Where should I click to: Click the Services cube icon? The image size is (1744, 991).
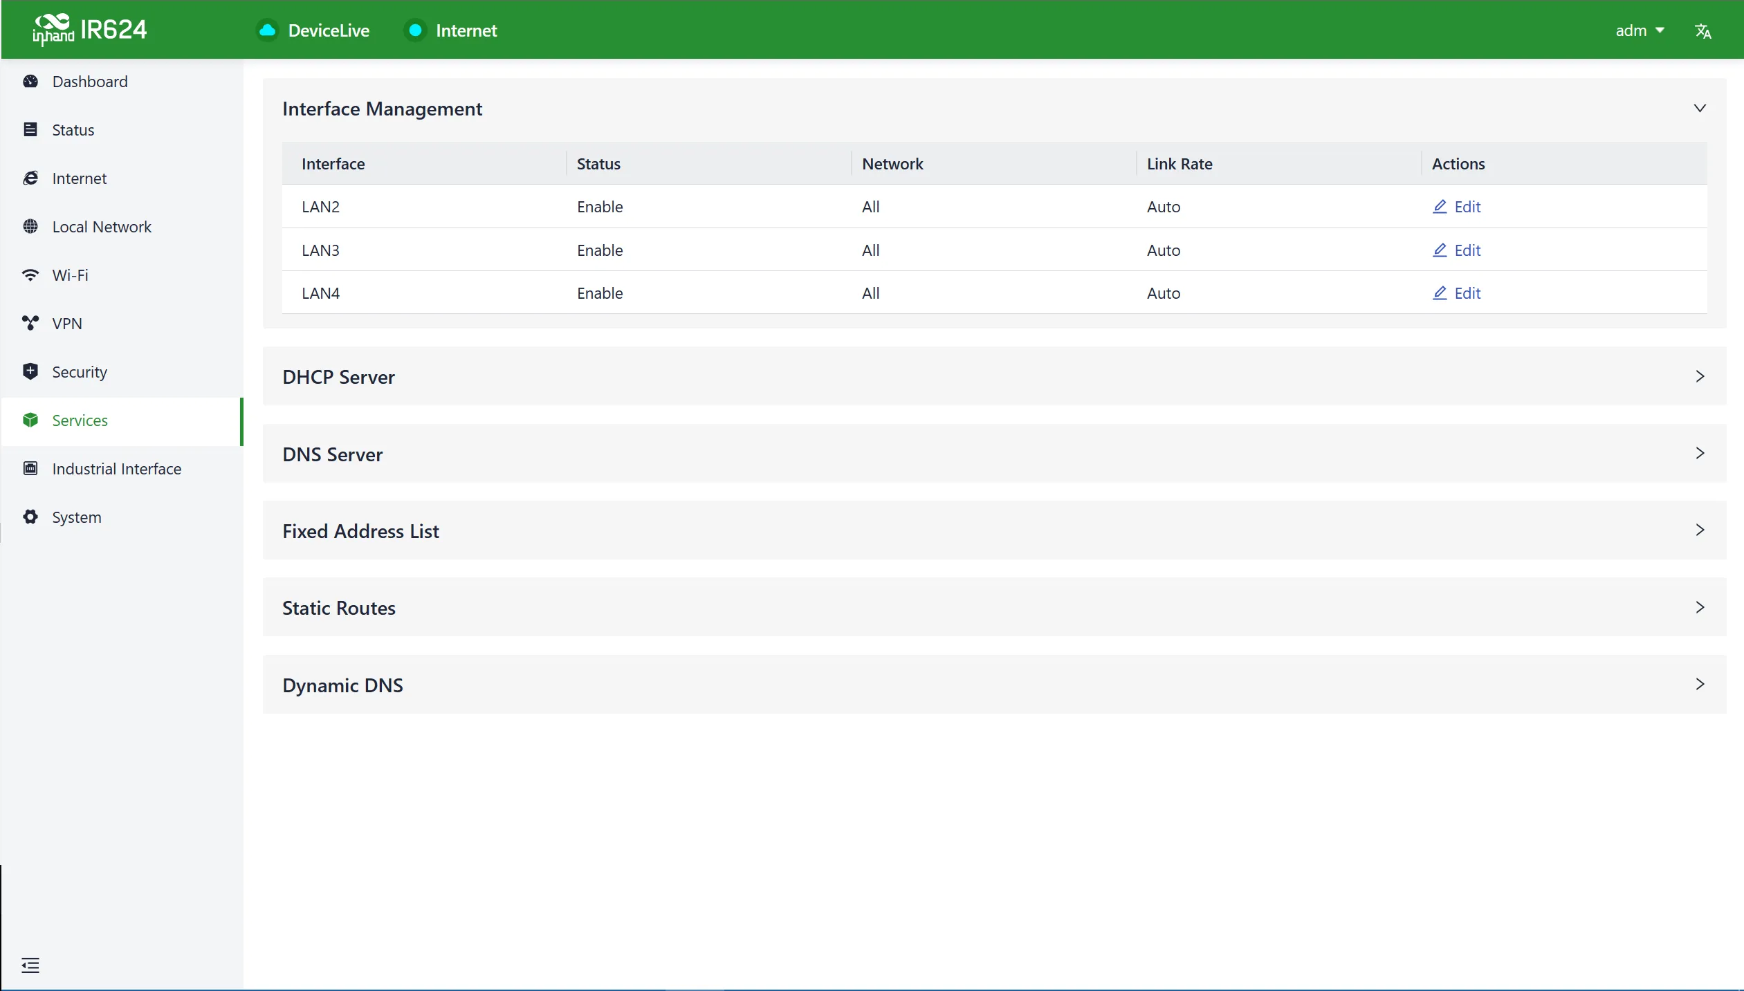30,420
